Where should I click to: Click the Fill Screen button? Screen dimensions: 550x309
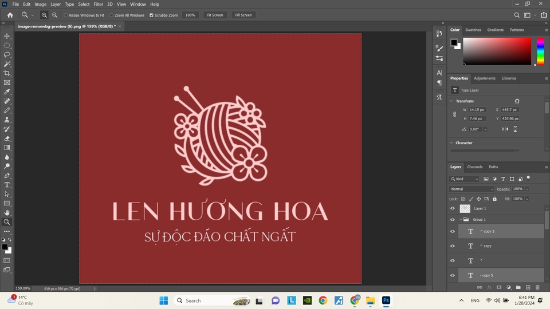pyautogui.click(x=243, y=15)
